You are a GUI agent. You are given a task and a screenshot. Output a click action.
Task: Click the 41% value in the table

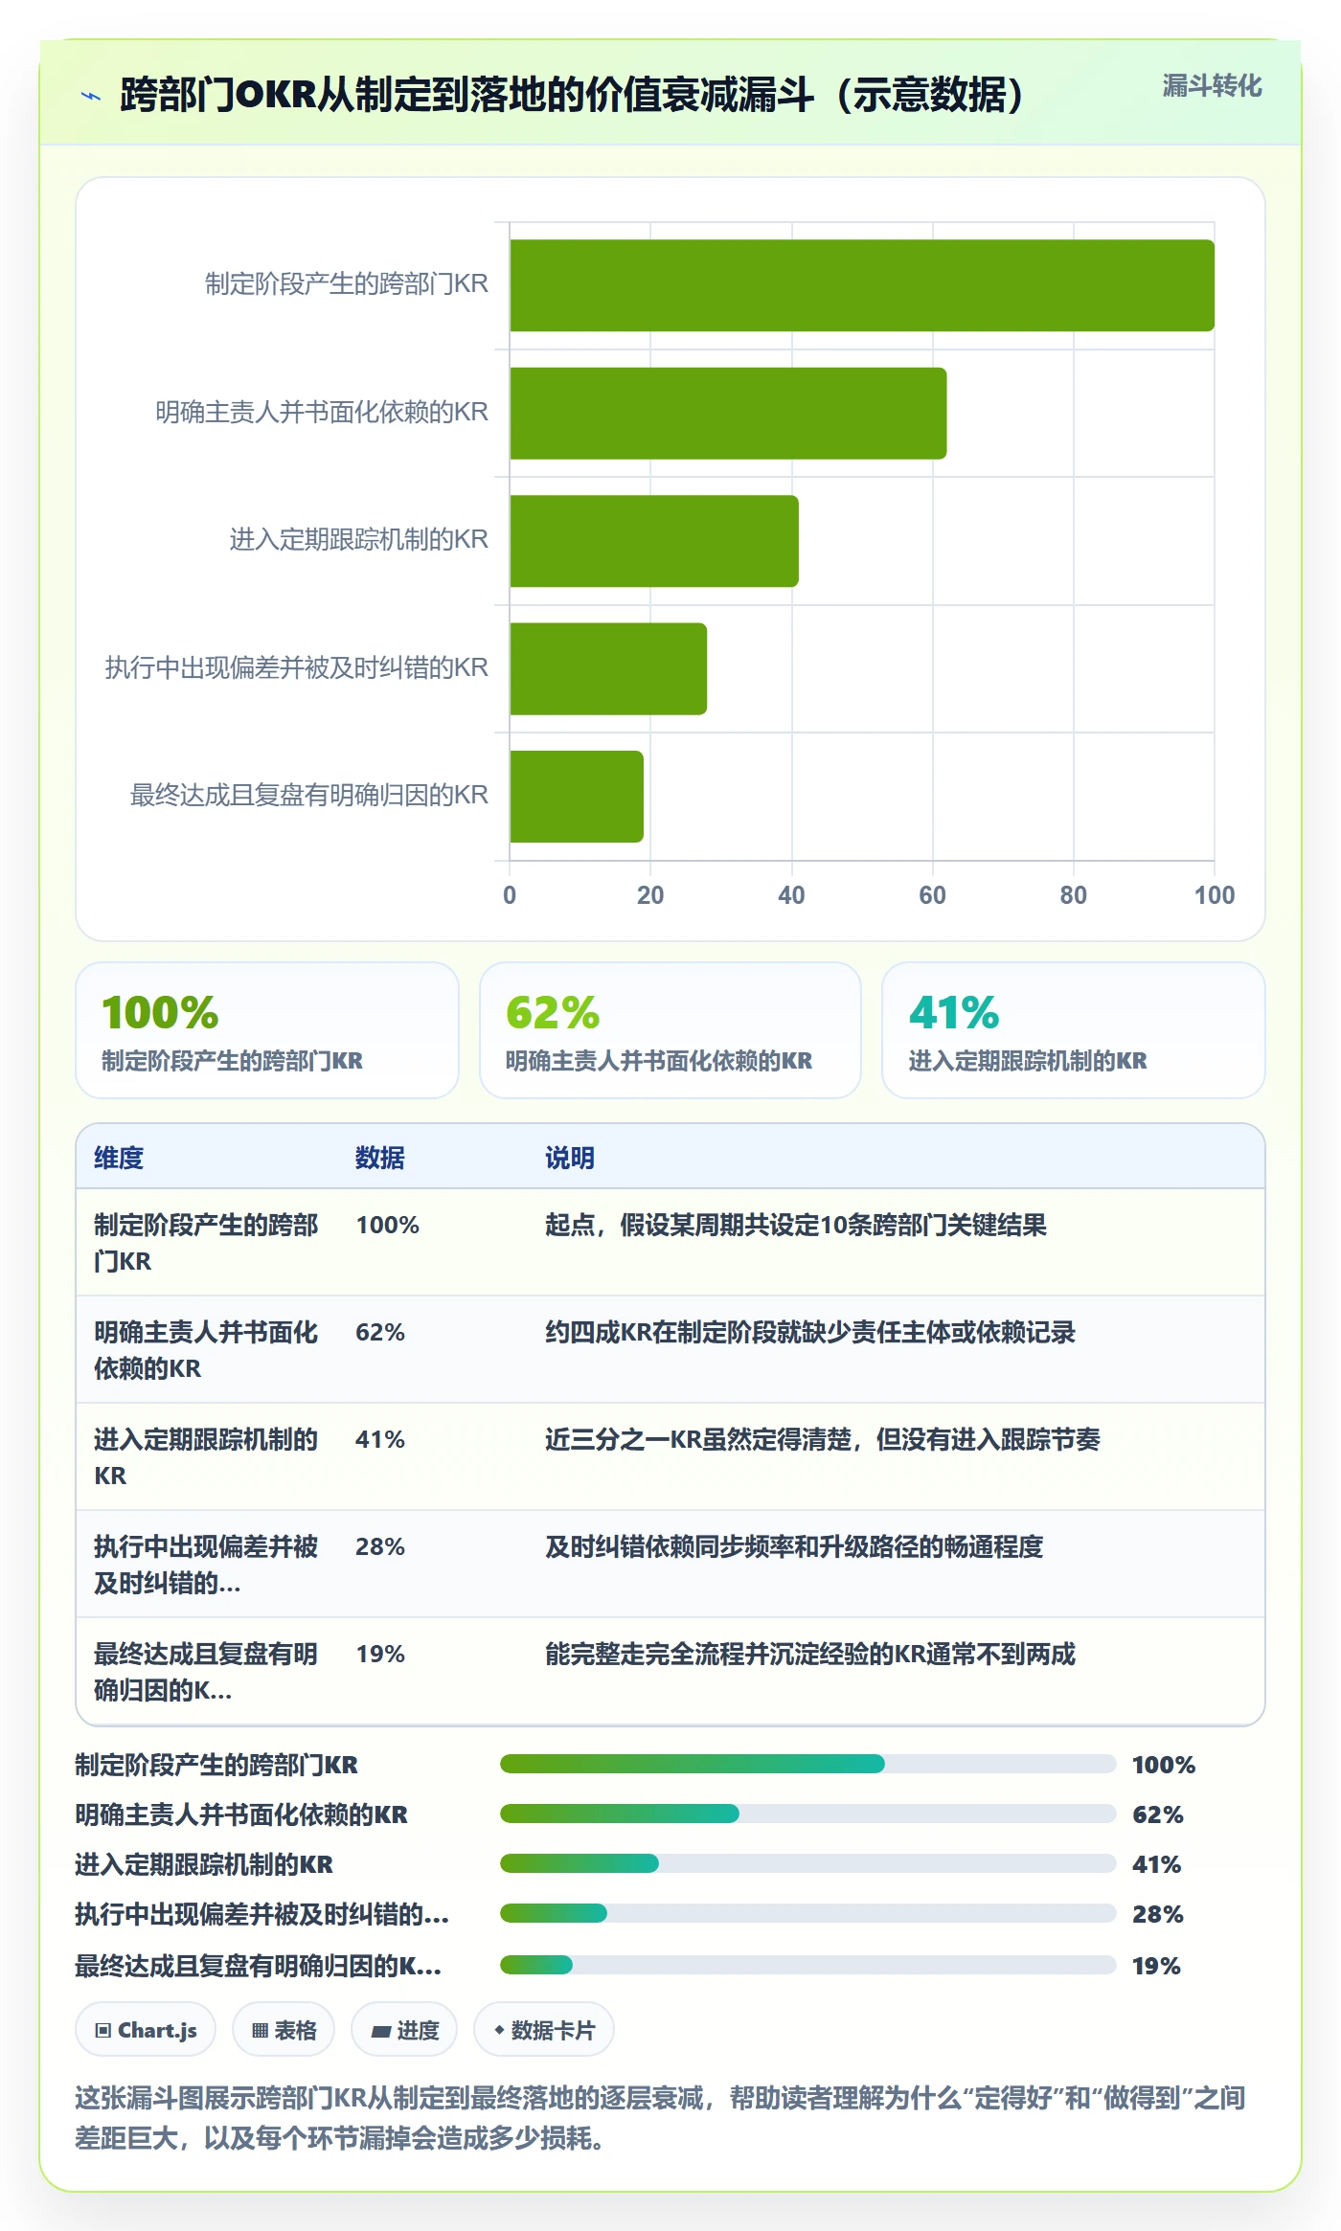(x=380, y=1439)
